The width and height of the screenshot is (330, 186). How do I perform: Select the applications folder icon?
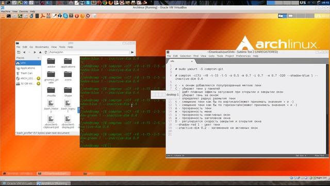pyautogui.click(x=68, y=61)
